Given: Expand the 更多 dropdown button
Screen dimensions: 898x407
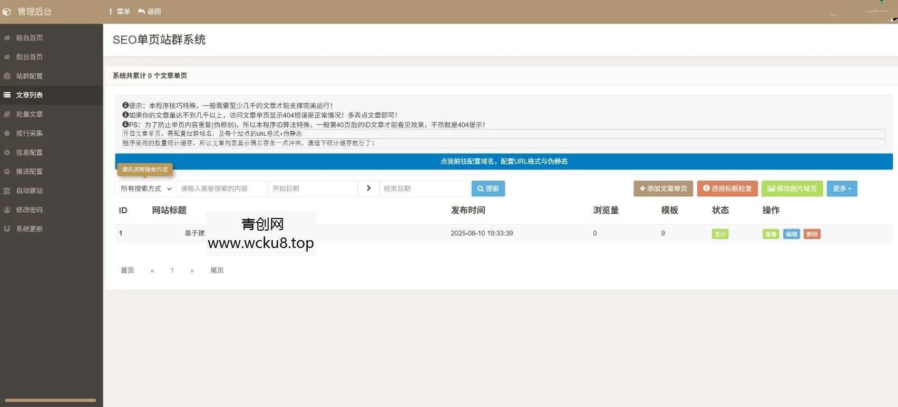Looking at the screenshot, I should pos(842,188).
